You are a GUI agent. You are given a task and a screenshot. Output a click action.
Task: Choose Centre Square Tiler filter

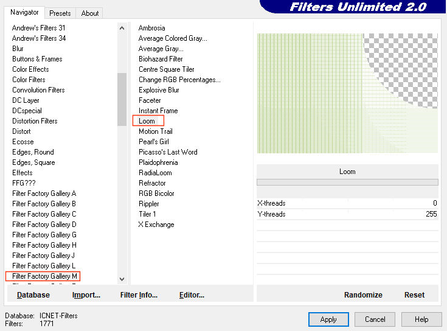[166, 69]
